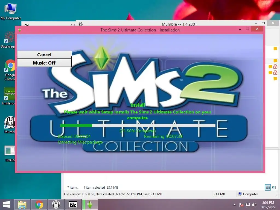Viewport: 280px width, 210px height.
Task: Select DataWagon desktop shortcut
Action: (x=8, y=40)
